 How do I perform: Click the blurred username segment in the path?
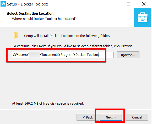pos(34,55)
